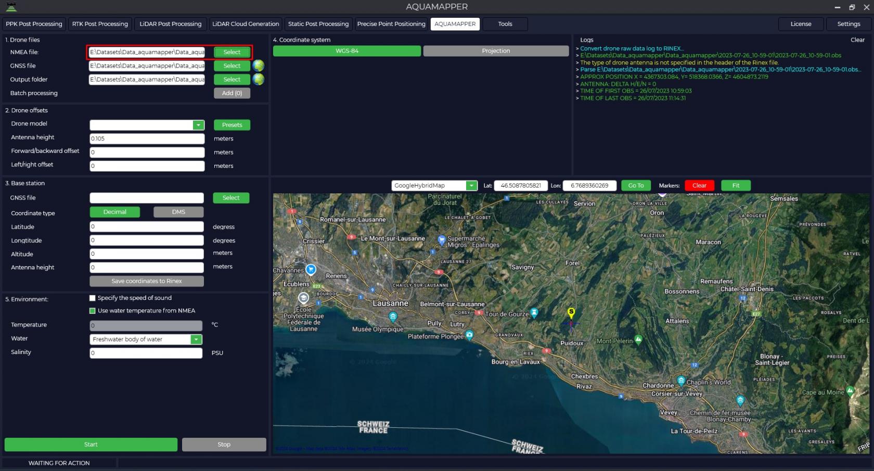The image size is (874, 471).
Task: Click the globe icon next to Output folder
Action: (259, 79)
